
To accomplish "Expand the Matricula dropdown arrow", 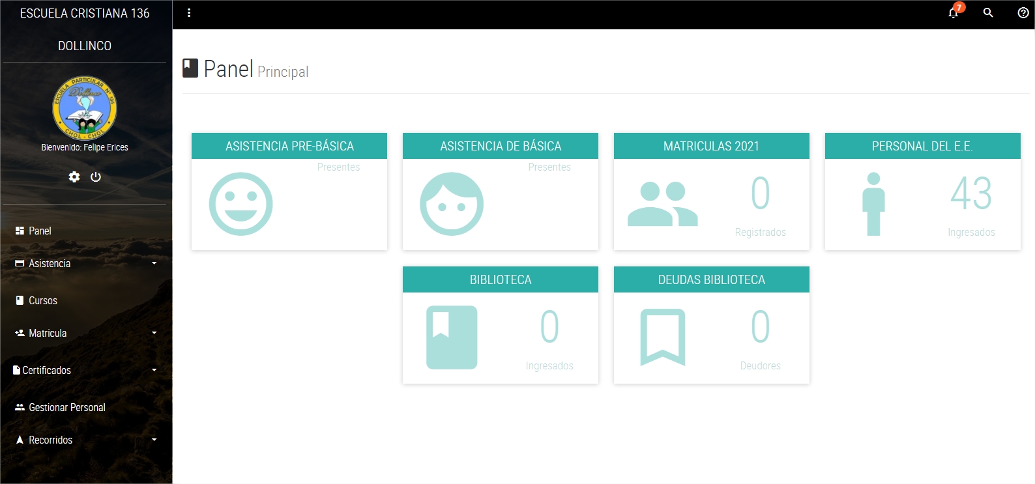I will click(x=154, y=333).
